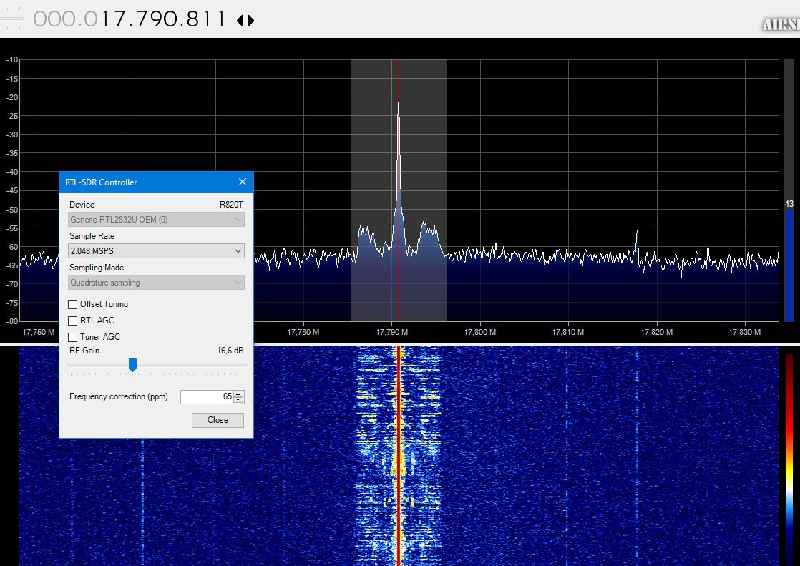
Task: Open the Sample Rate 2.048 MSPS dropdown
Action: (156, 250)
